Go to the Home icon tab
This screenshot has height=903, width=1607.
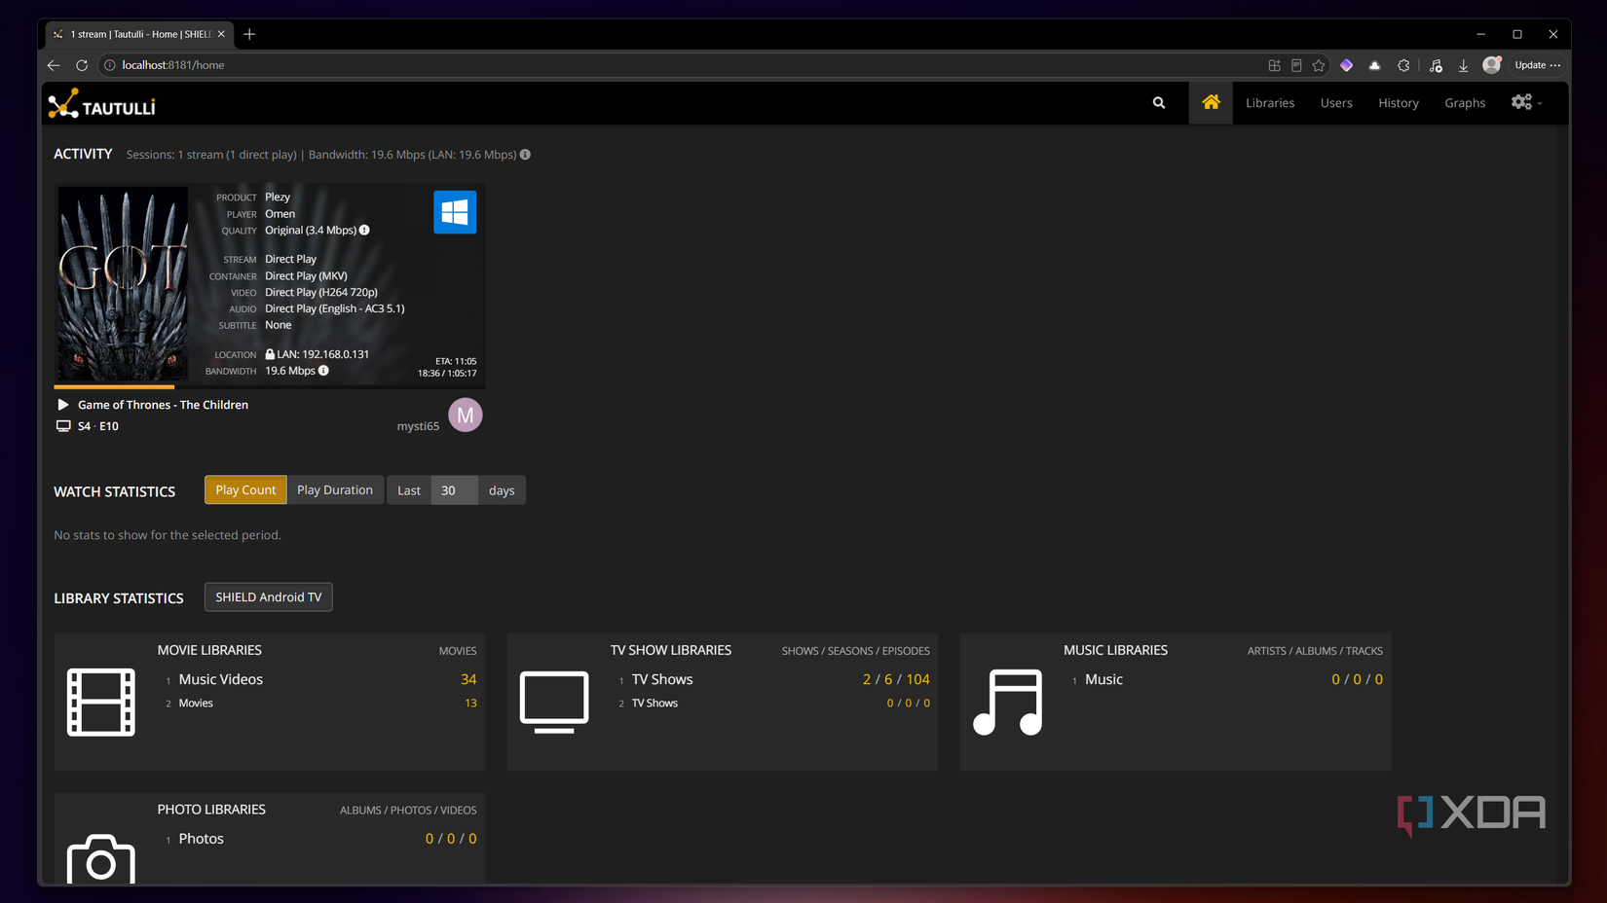(x=1211, y=103)
